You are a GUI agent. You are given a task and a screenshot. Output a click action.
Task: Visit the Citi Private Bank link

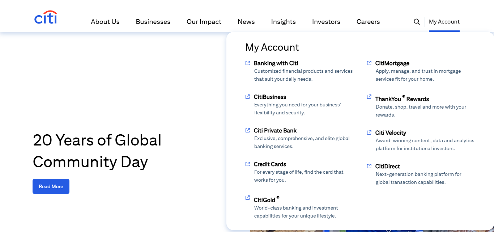pos(275,131)
